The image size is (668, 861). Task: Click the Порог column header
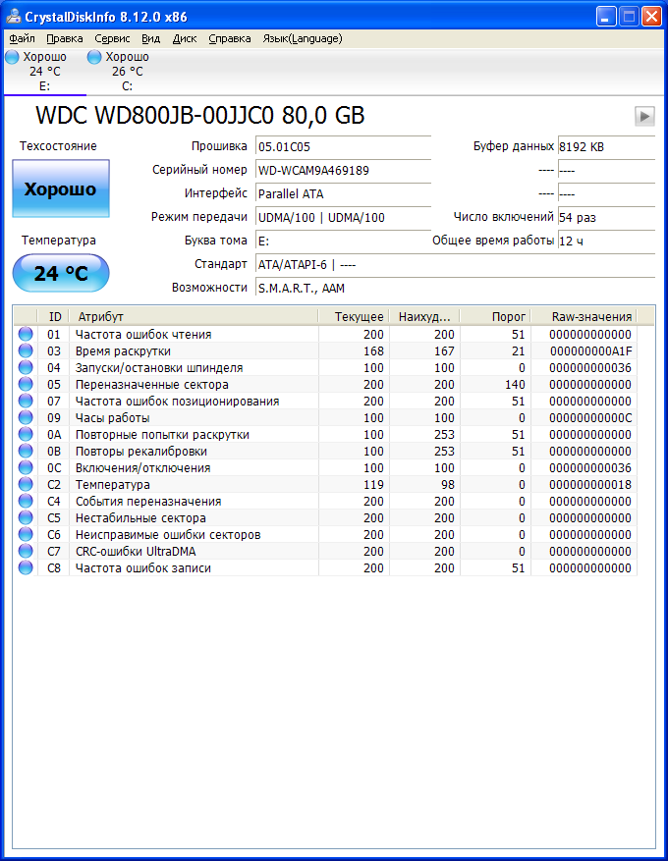click(x=495, y=316)
